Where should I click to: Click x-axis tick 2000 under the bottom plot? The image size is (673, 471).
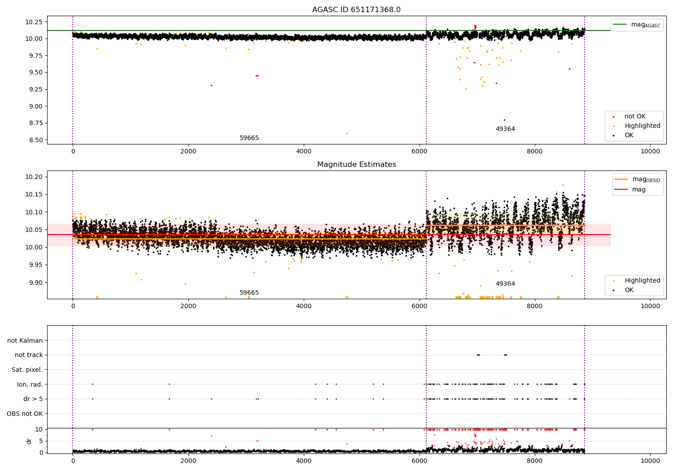(188, 461)
